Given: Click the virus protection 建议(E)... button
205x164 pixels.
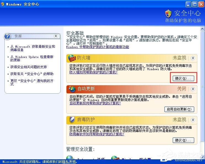Looking at the screenshot, I should [183, 140].
